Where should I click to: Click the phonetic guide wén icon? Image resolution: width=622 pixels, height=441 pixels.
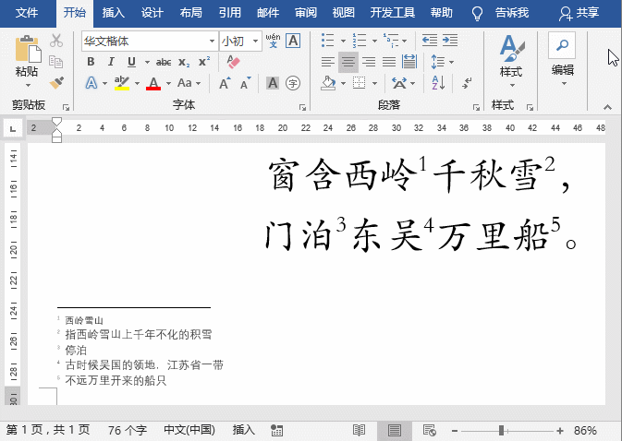point(273,41)
